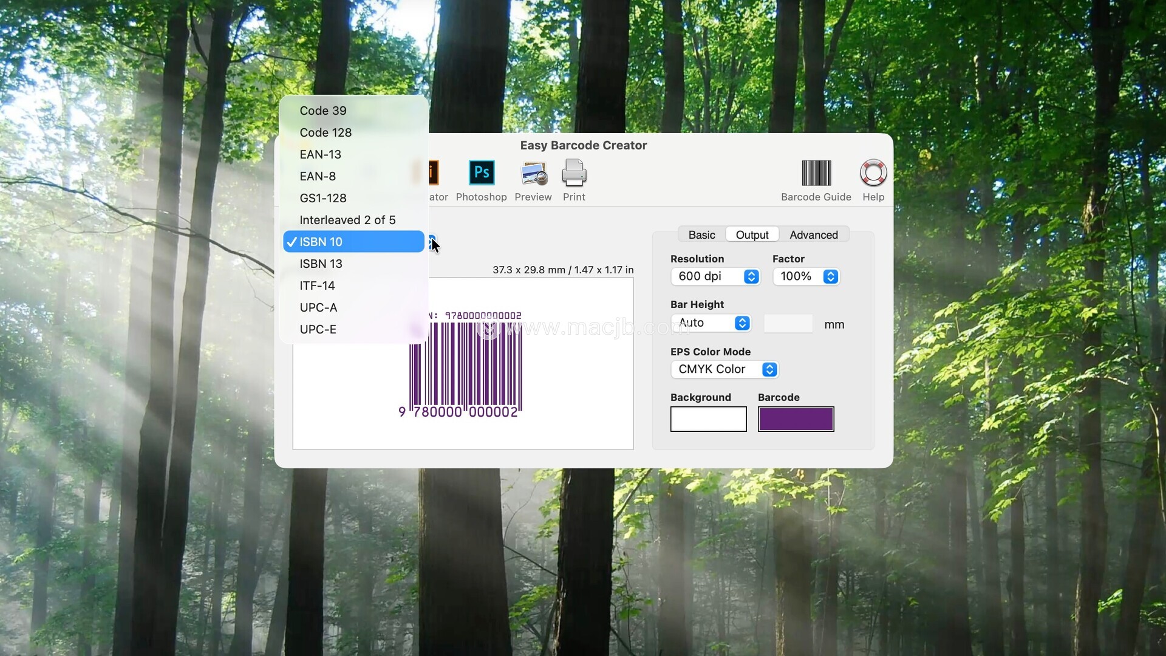Choose ISBN 13 from the list
The image size is (1166, 656).
click(321, 264)
